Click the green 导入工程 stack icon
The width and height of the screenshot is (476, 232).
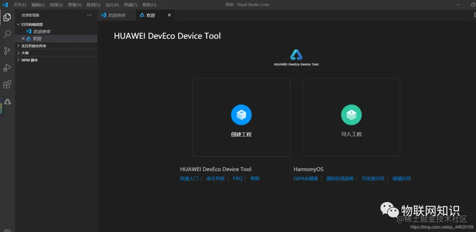tap(351, 115)
